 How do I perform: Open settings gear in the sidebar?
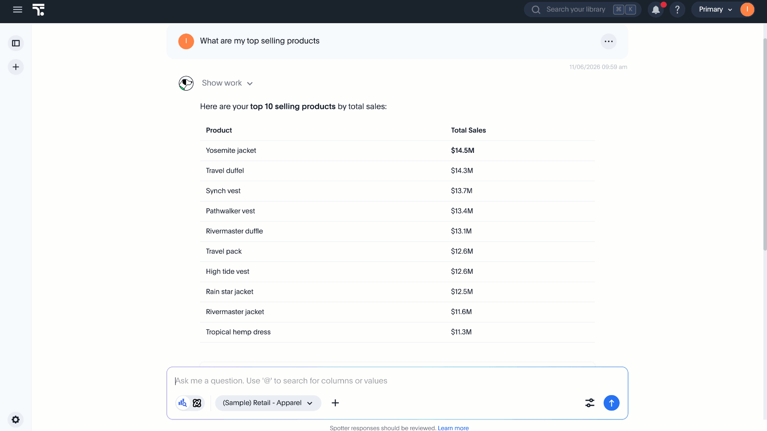(x=16, y=419)
